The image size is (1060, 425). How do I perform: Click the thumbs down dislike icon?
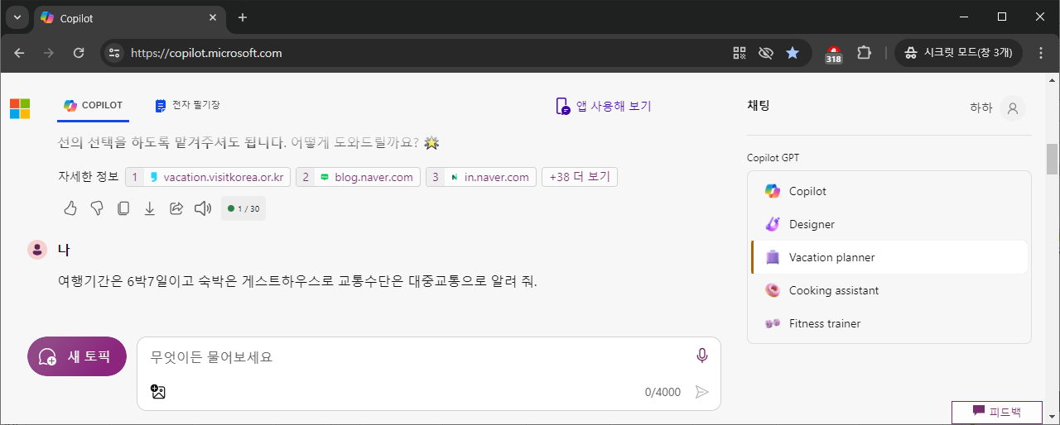[x=97, y=208]
